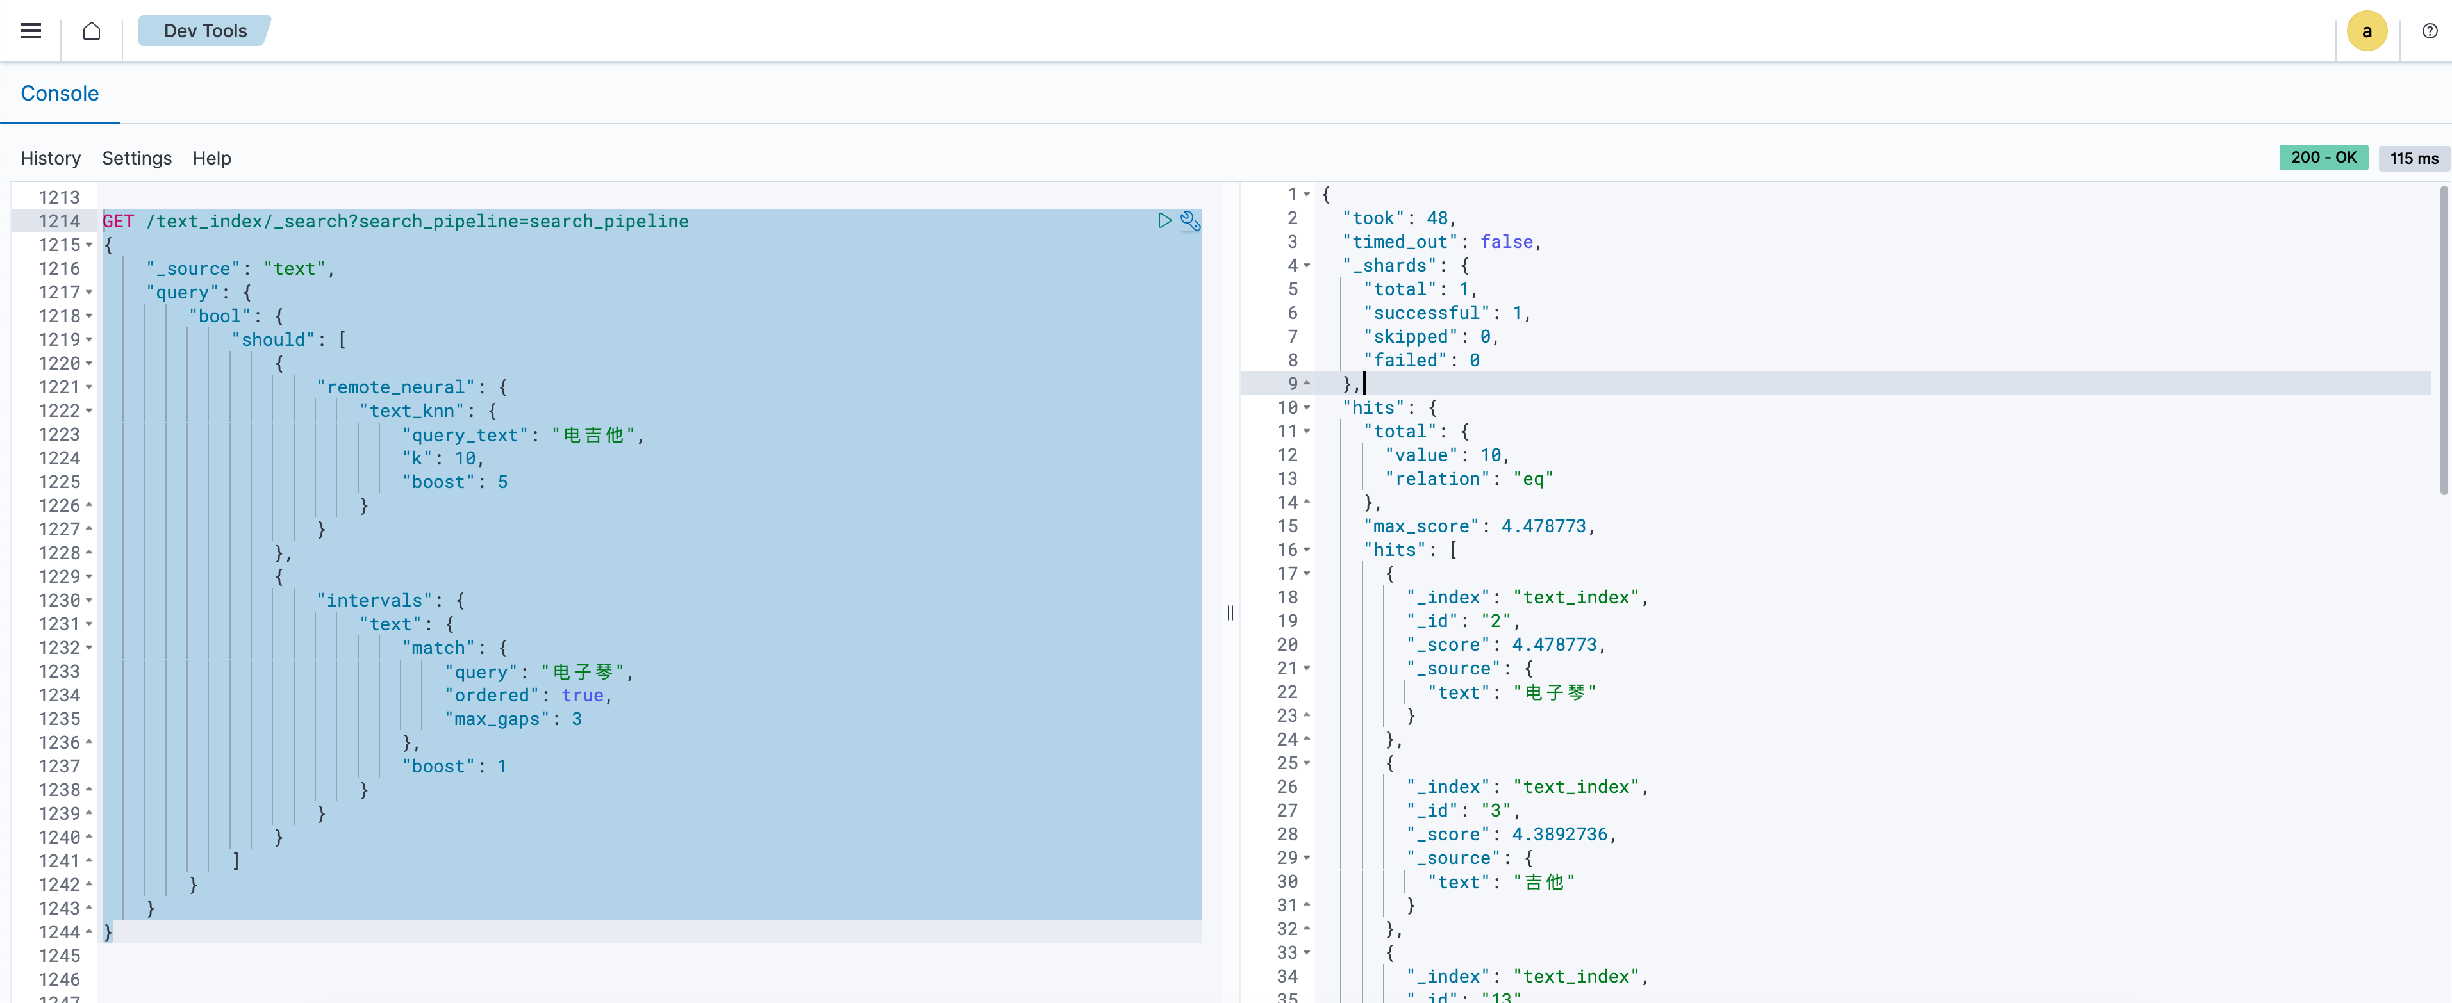Open the Help menu item

(211, 158)
